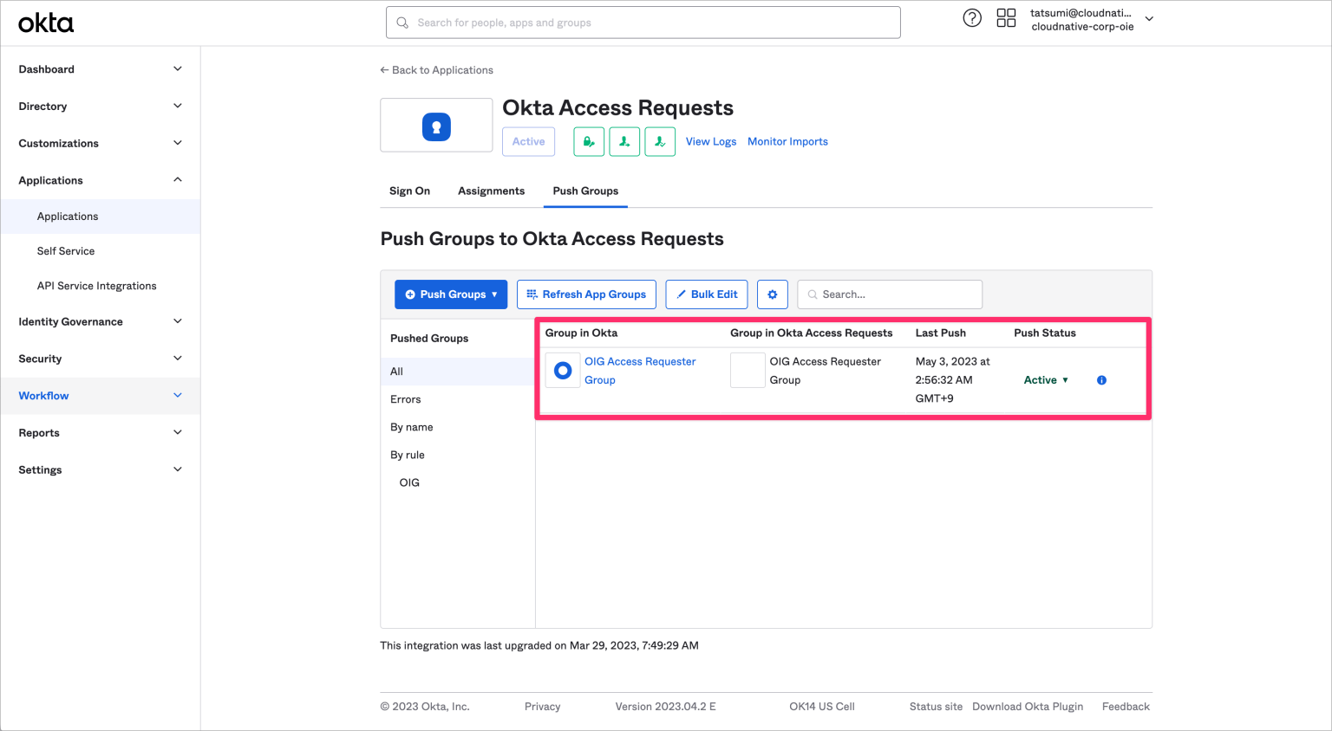Image resolution: width=1332 pixels, height=731 pixels.
Task: Open the push groups settings gear icon
Action: coord(772,294)
